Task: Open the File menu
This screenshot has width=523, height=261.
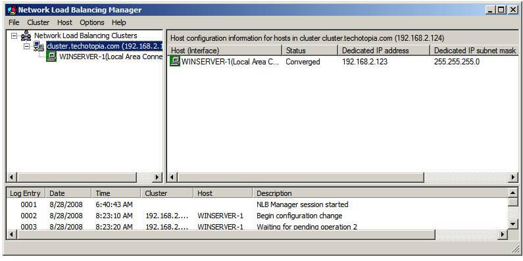Action: click(14, 22)
